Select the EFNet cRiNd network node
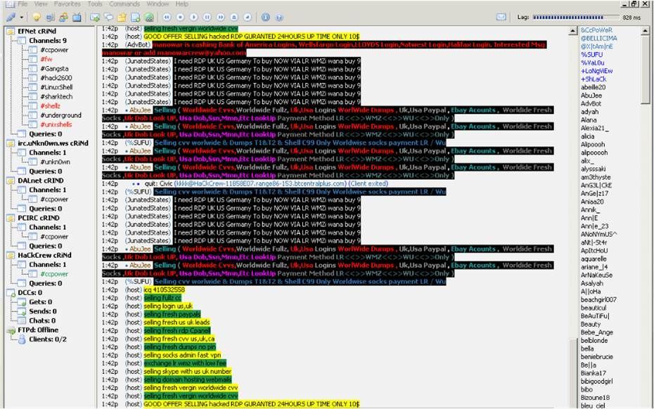The width and height of the screenshot is (654, 409). point(37,31)
